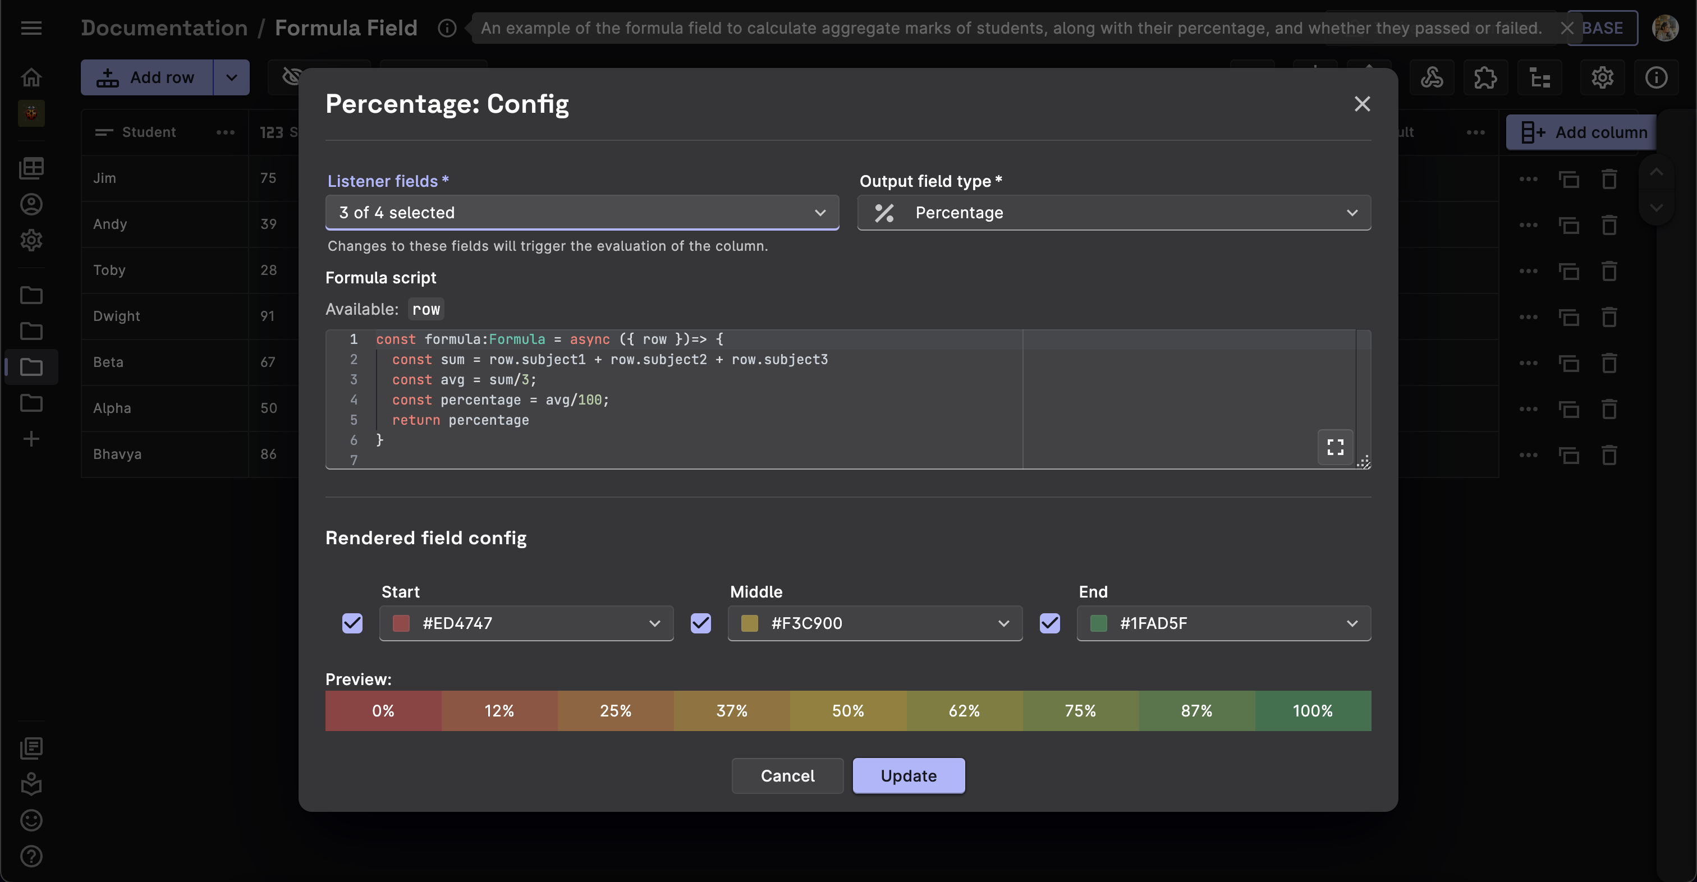Duplicate Andy's row with copy icon

coord(1568,226)
